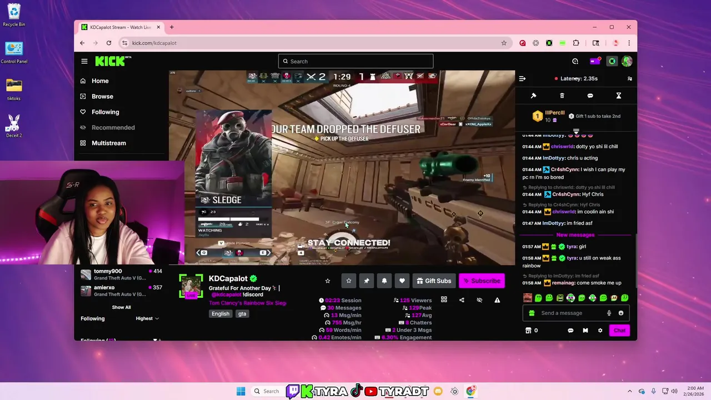
Task: Click the Subscribe button
Action: tap(482, 281)
